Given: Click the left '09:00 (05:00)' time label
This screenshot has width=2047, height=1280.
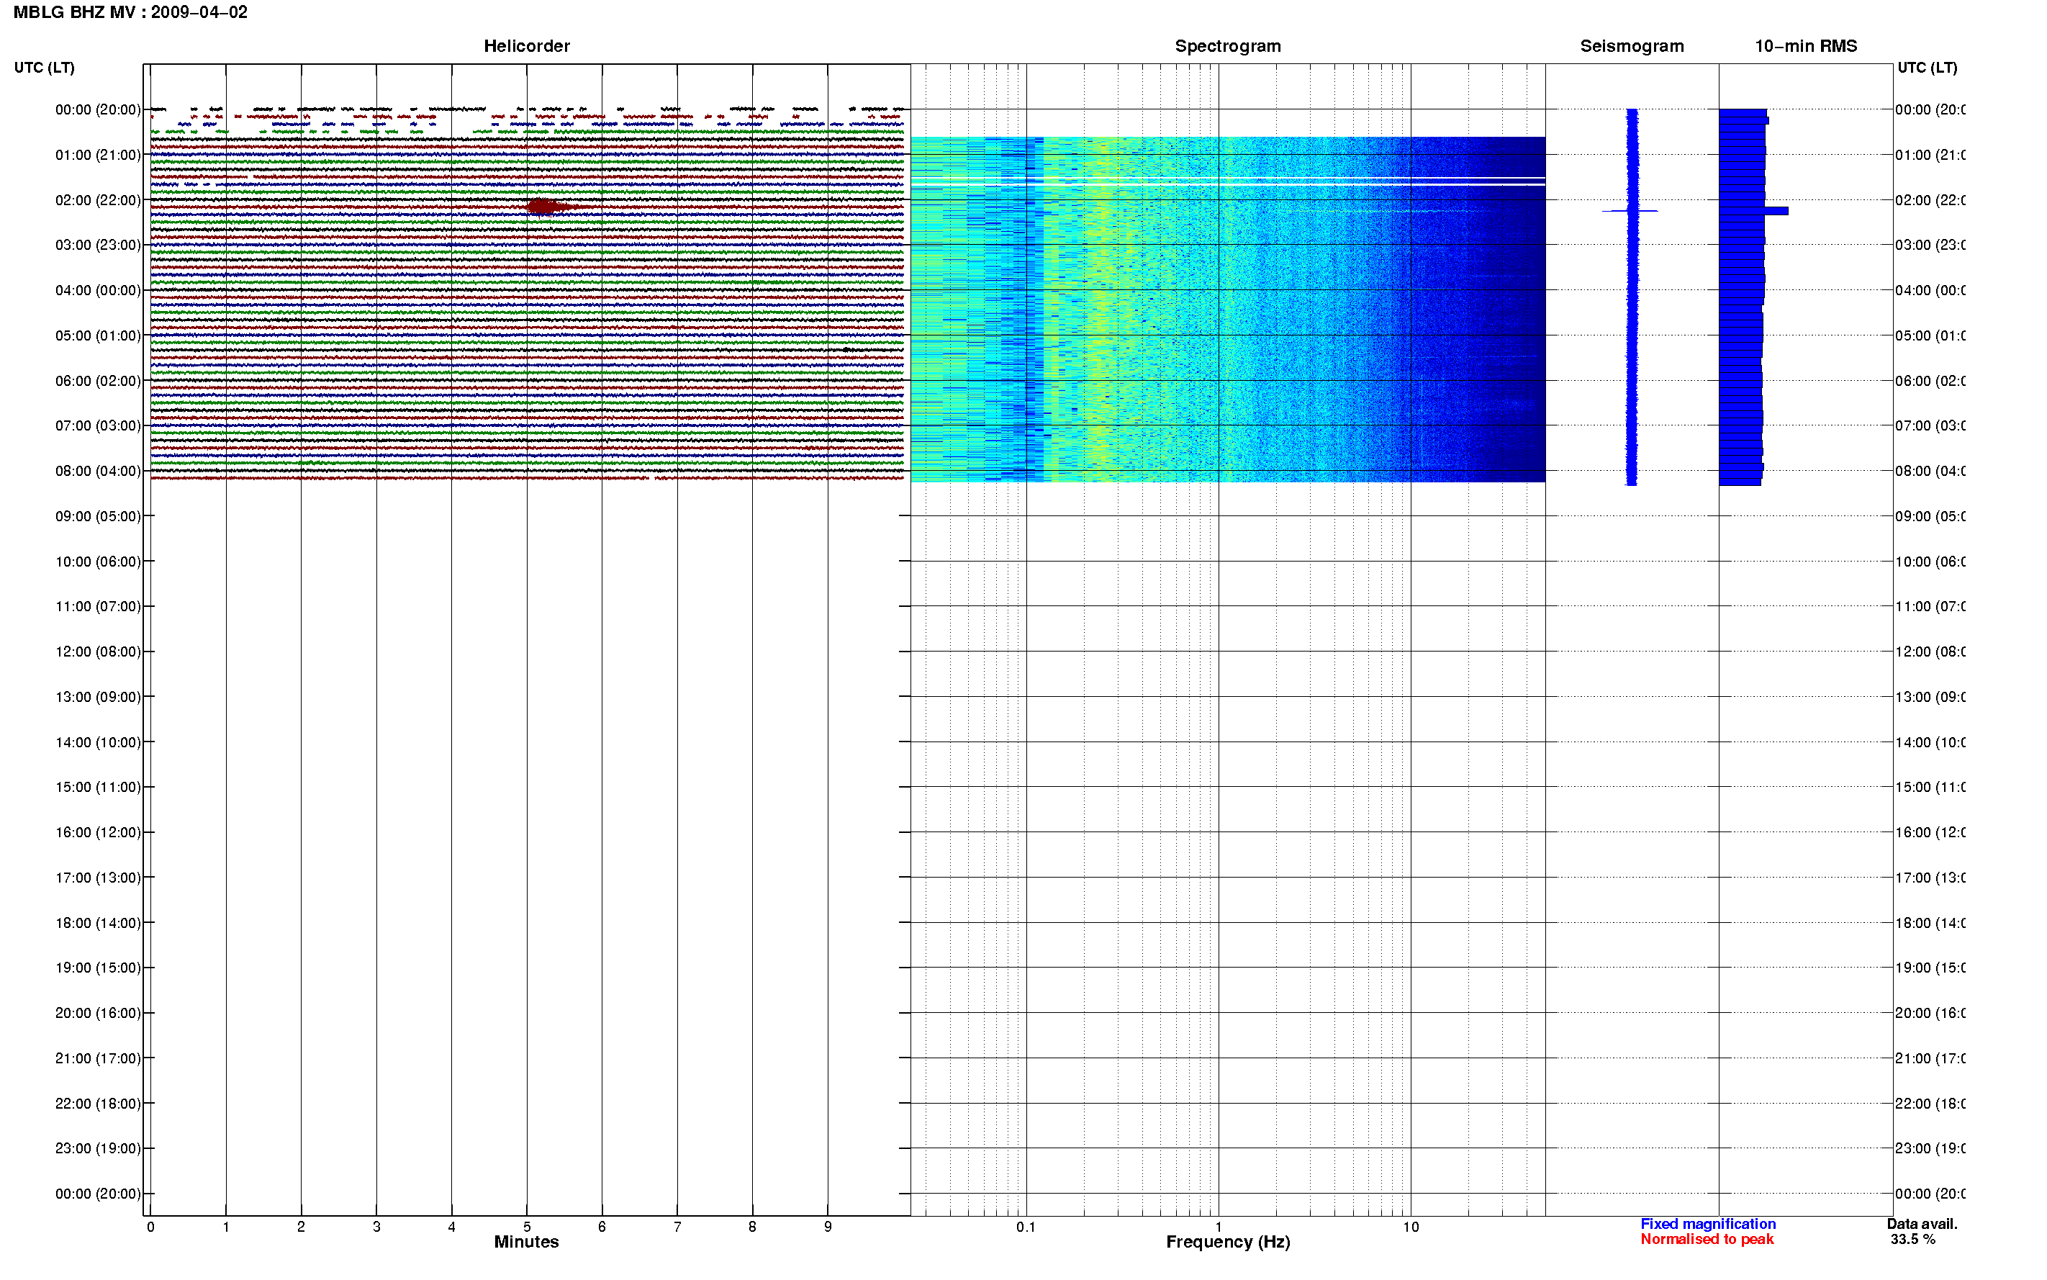Looking at the screenshot, I should 98,516.
